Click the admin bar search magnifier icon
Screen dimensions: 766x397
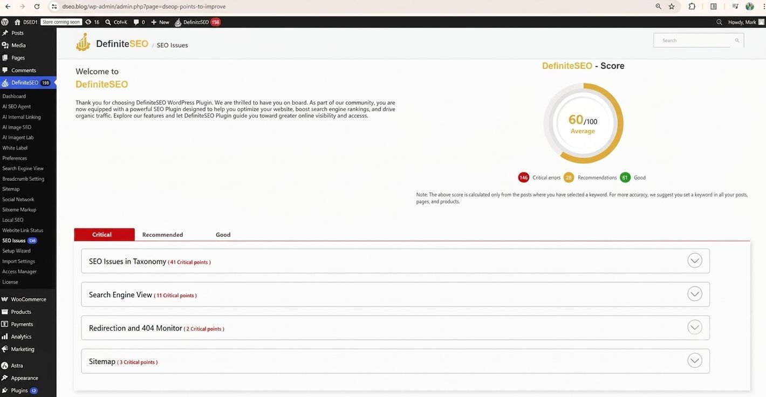point(719,22)
